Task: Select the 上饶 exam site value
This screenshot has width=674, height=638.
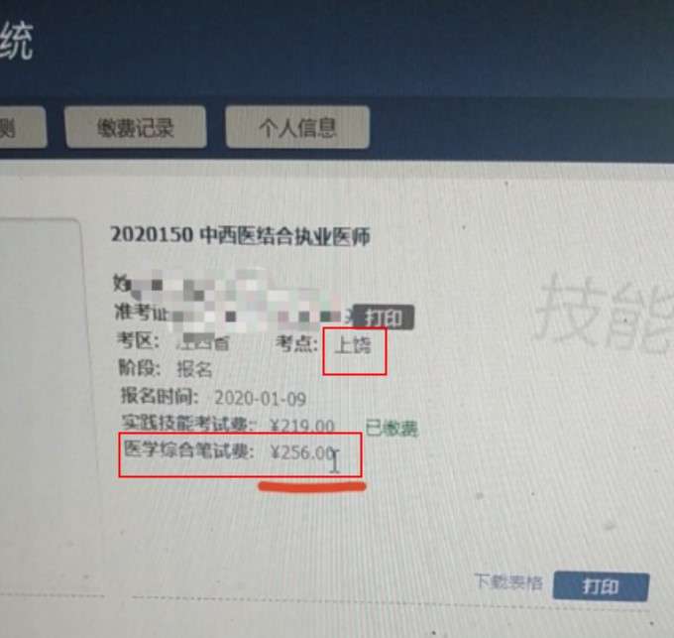Action: [x=353, y=345]
